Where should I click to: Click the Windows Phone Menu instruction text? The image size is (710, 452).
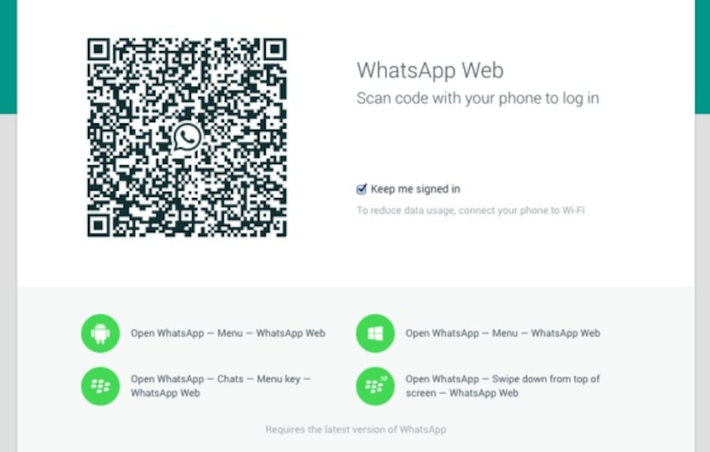[x=503, y=333]
